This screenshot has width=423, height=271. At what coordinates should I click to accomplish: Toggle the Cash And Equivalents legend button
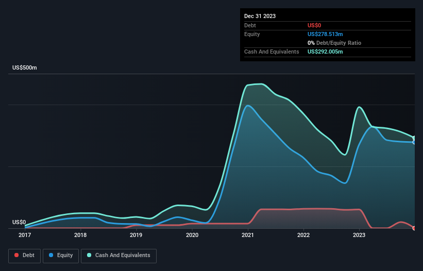(119, 256)
